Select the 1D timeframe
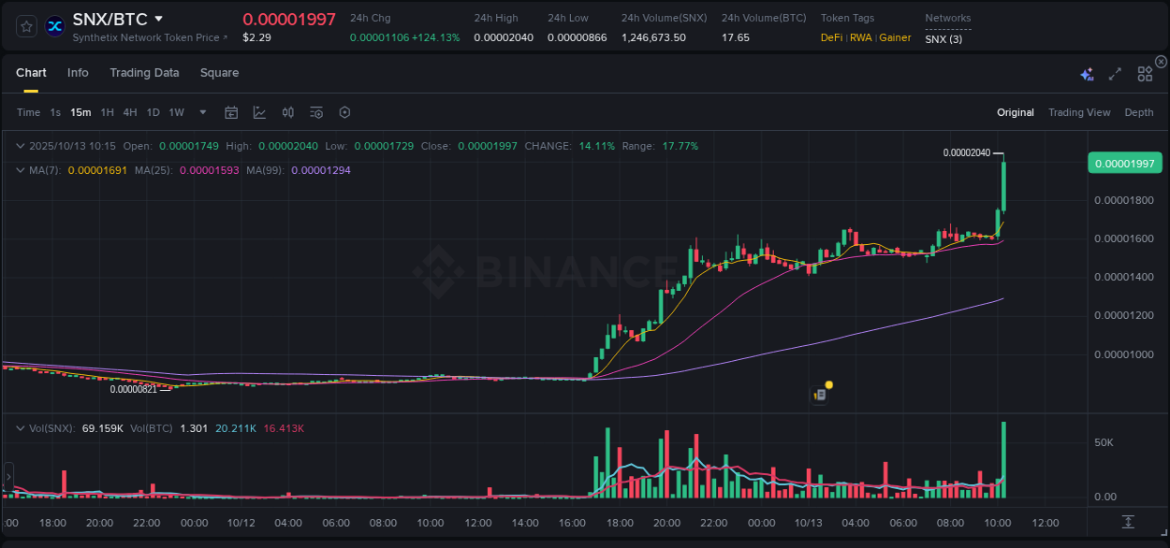 point(153,111)
